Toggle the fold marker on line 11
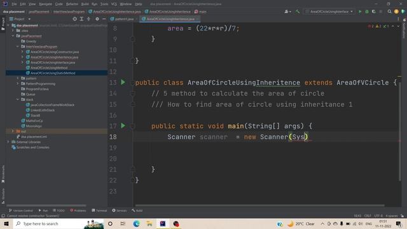The width and height of the screenshot is (407, 229). (133, 61)
